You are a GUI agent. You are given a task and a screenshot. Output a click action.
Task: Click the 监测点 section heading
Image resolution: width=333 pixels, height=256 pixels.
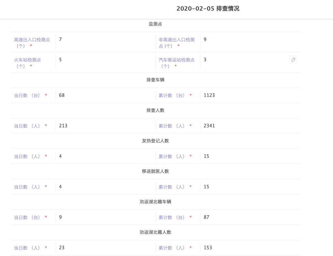[155, 24]
